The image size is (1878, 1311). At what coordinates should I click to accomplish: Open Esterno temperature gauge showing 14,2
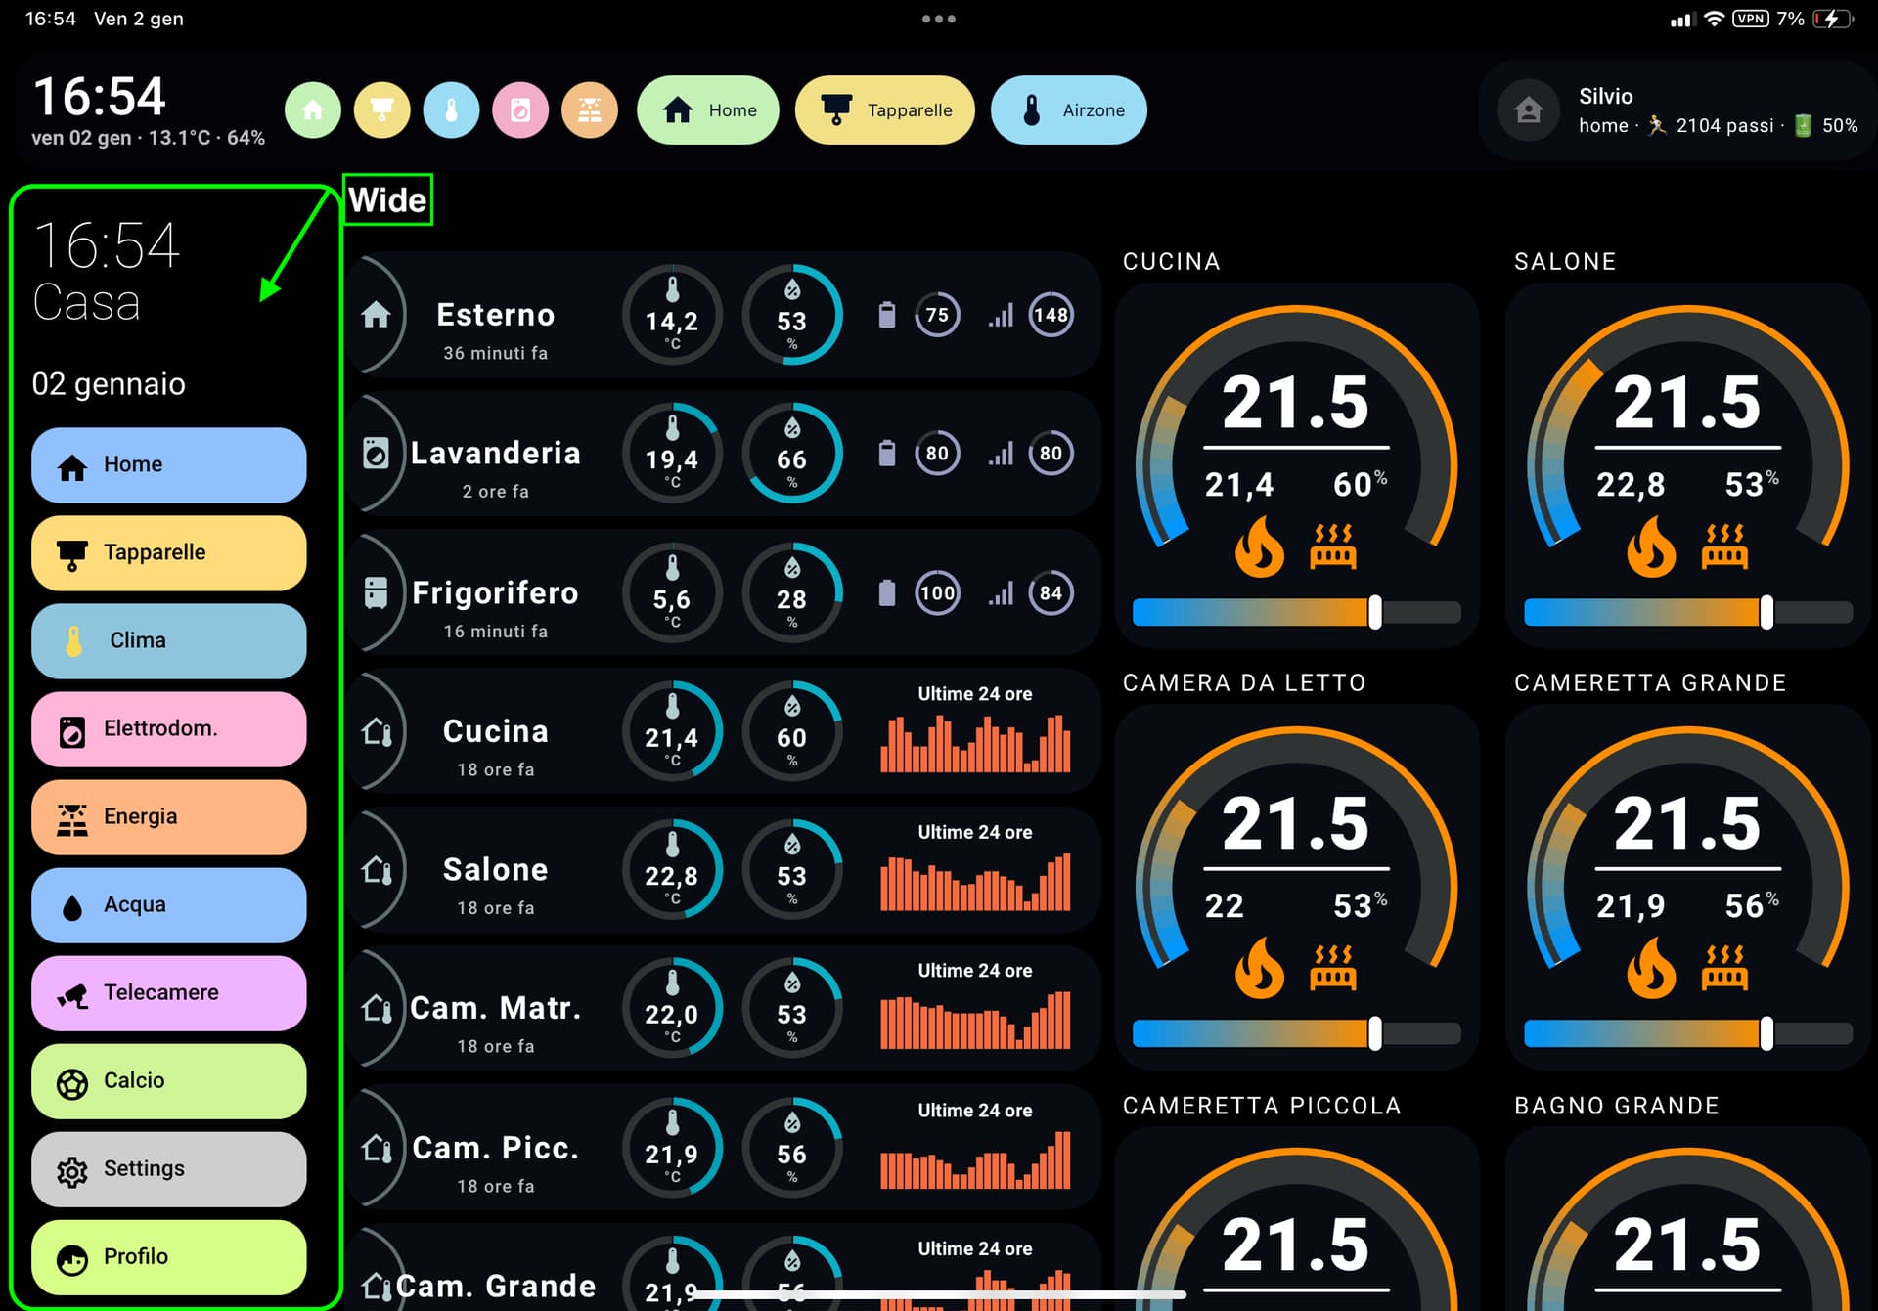(672, 315)
